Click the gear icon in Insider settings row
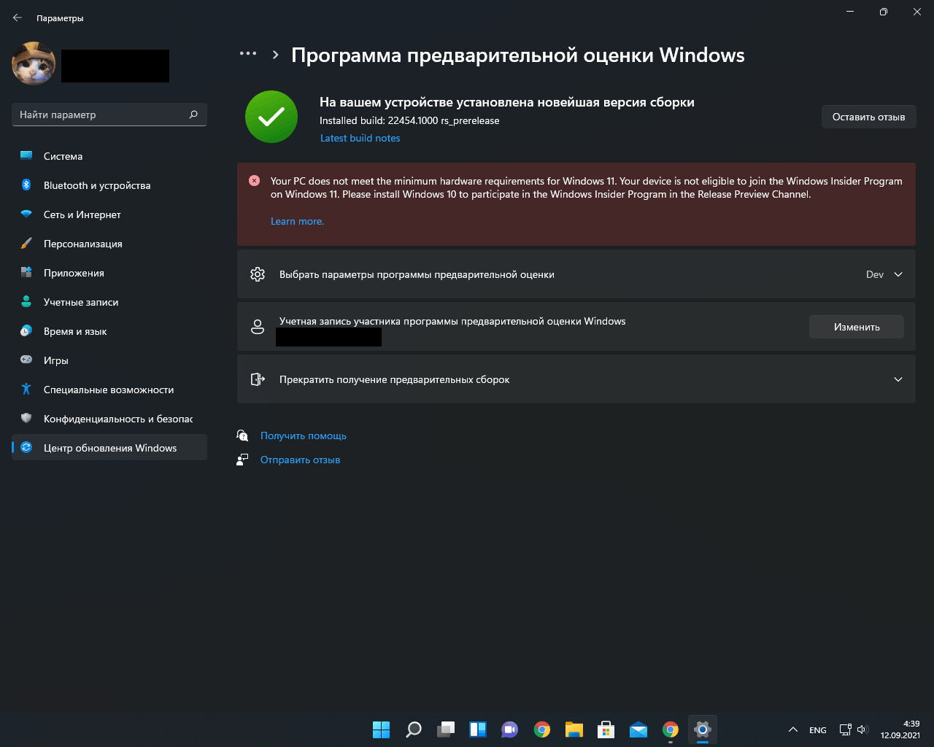Screen dimensions: 934x747 [x=258, y=274]
